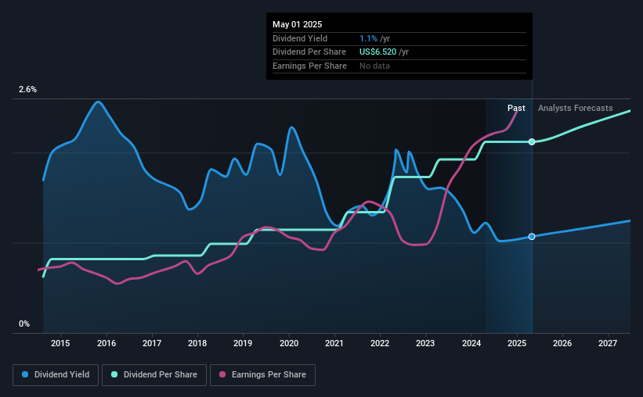Click the US$6.520 dividend per share value
This screenshot has width=643, height=397.
377,52
